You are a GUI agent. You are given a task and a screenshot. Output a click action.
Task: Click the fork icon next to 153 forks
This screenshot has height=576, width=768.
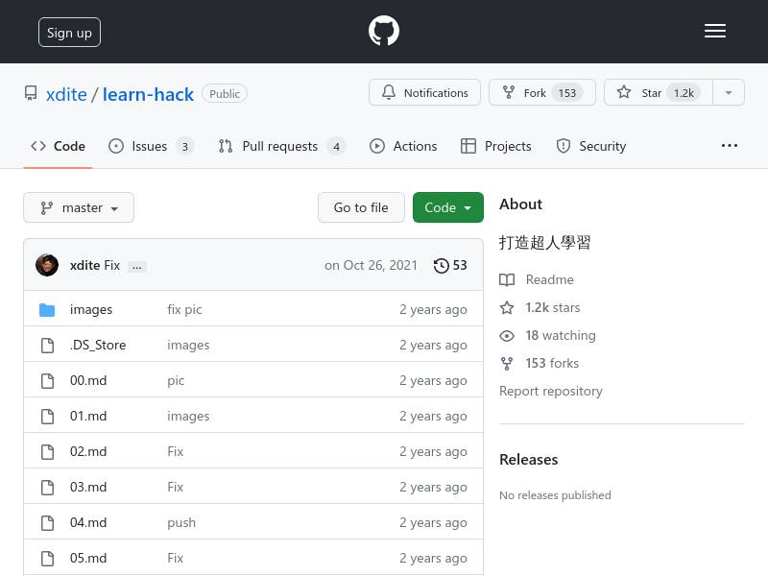click(x=507, y=364)
